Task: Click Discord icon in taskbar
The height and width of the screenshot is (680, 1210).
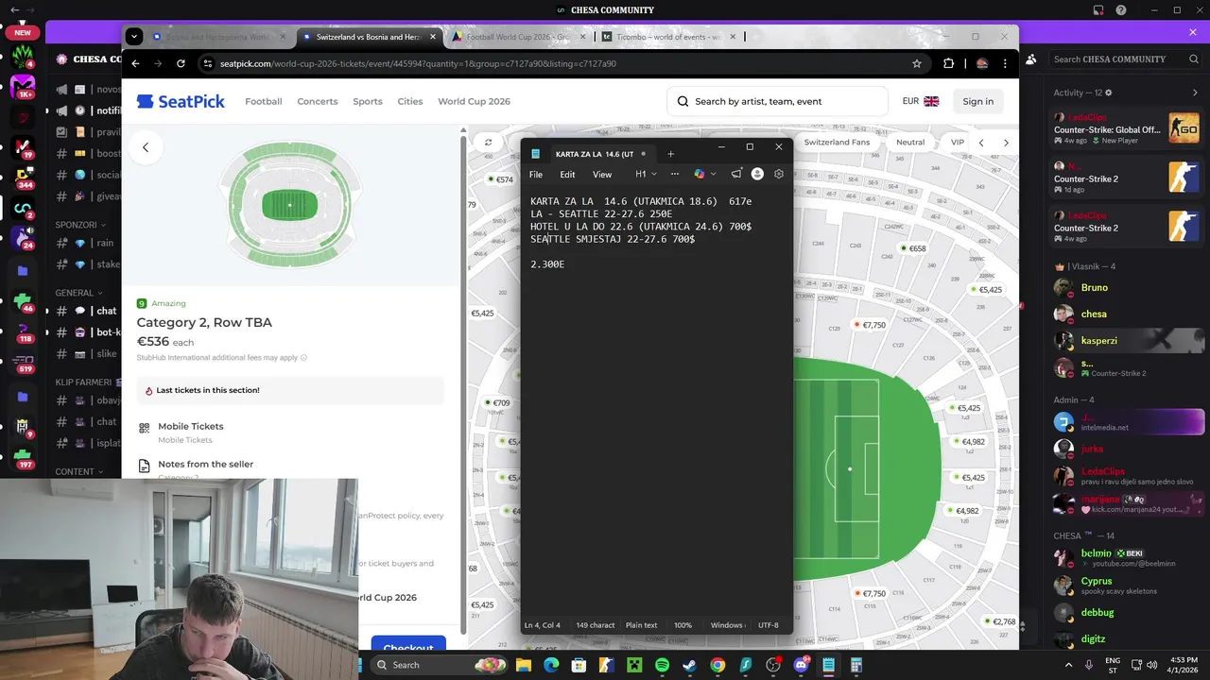Action: [802, 665]
